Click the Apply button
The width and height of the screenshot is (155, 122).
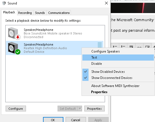coord(98,120)
